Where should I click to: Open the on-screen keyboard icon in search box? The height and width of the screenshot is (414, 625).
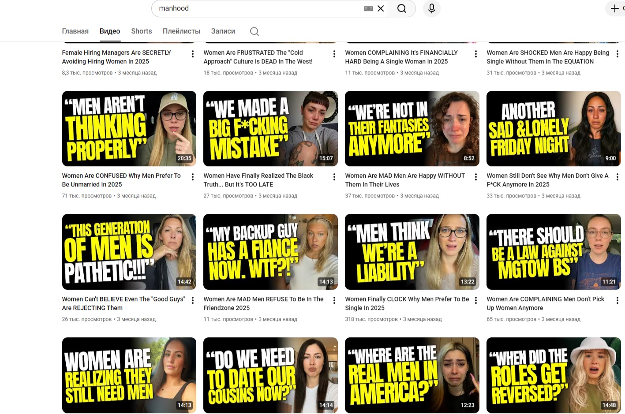368,8
